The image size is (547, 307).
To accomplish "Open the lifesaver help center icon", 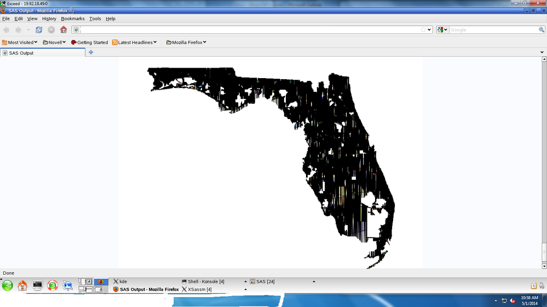I will click(53, 285).
